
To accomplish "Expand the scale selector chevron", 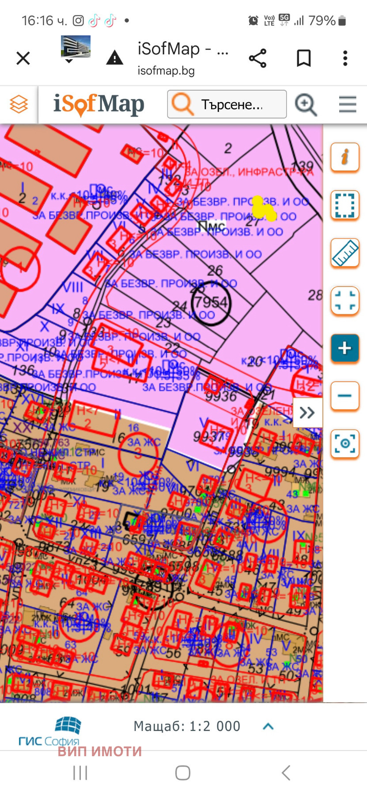I will (268, 726).
